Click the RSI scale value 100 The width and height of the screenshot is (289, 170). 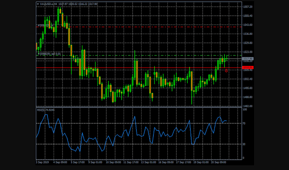[x=245, y=110]
